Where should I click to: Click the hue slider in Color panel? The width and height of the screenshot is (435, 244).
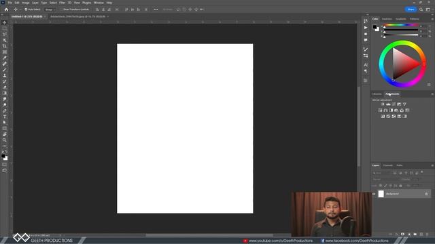pyautogui.click(x=401, y=25)
